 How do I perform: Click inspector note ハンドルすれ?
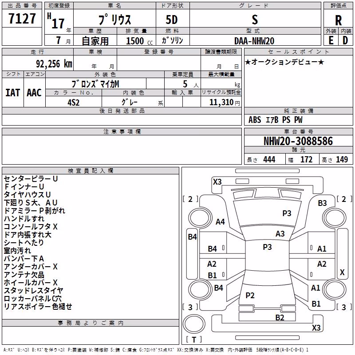click(24, 218)
